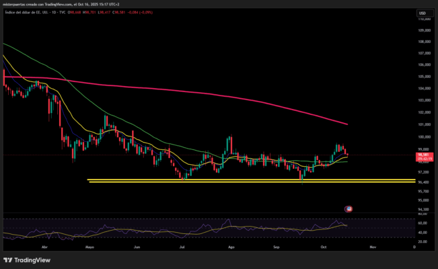This screenshot has width=438, height=269.
Task: Open the USD currency selector
Action: (422, 13)
